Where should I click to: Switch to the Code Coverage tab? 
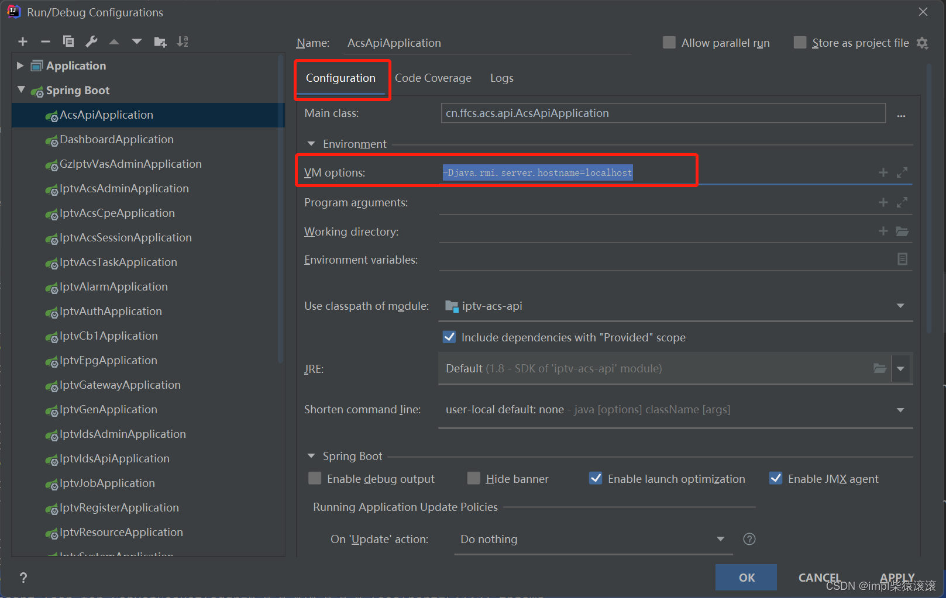[x=433, y=78]
